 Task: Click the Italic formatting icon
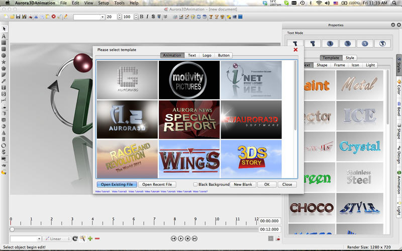click(x=147, y=17)
